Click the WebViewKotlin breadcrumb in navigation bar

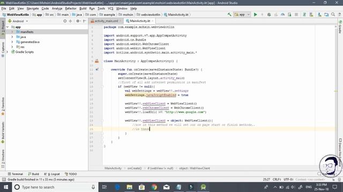[16, 14]
